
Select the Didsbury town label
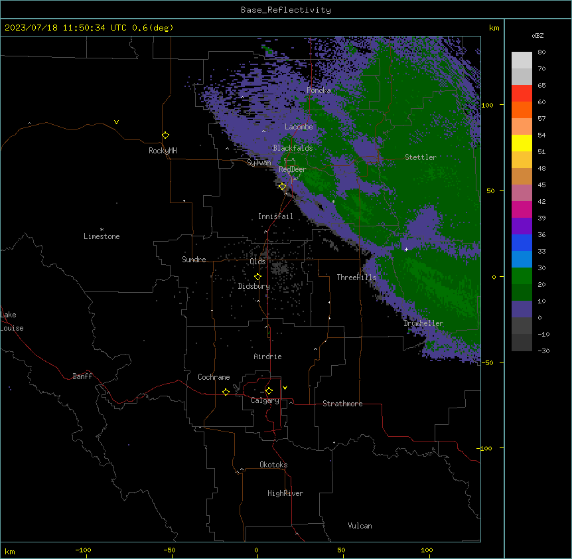tap(254, 286)
